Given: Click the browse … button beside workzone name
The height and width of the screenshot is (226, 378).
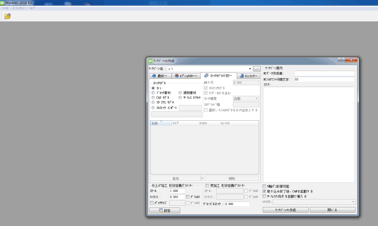Looking at the screenshot, I should [257, 69].
